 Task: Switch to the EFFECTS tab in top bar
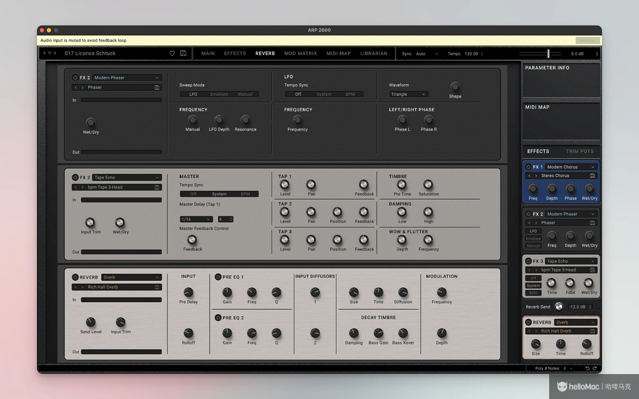click(x=235, y=53)
